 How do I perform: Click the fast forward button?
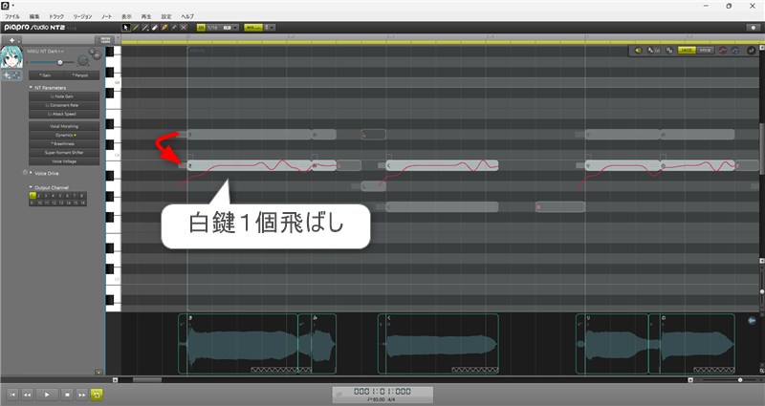click(82, 395)
